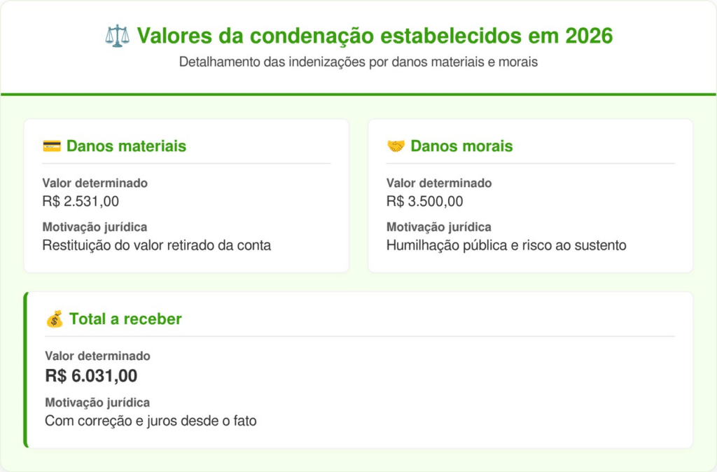Click "Valor determinado" label in Total a receber card
The width and height of the screenshot is (717, 472).
click(97, 356)
